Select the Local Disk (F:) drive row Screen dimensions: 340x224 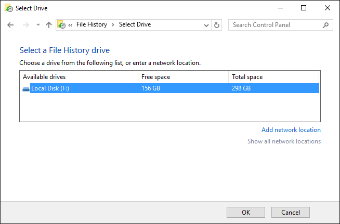point(171,88)
